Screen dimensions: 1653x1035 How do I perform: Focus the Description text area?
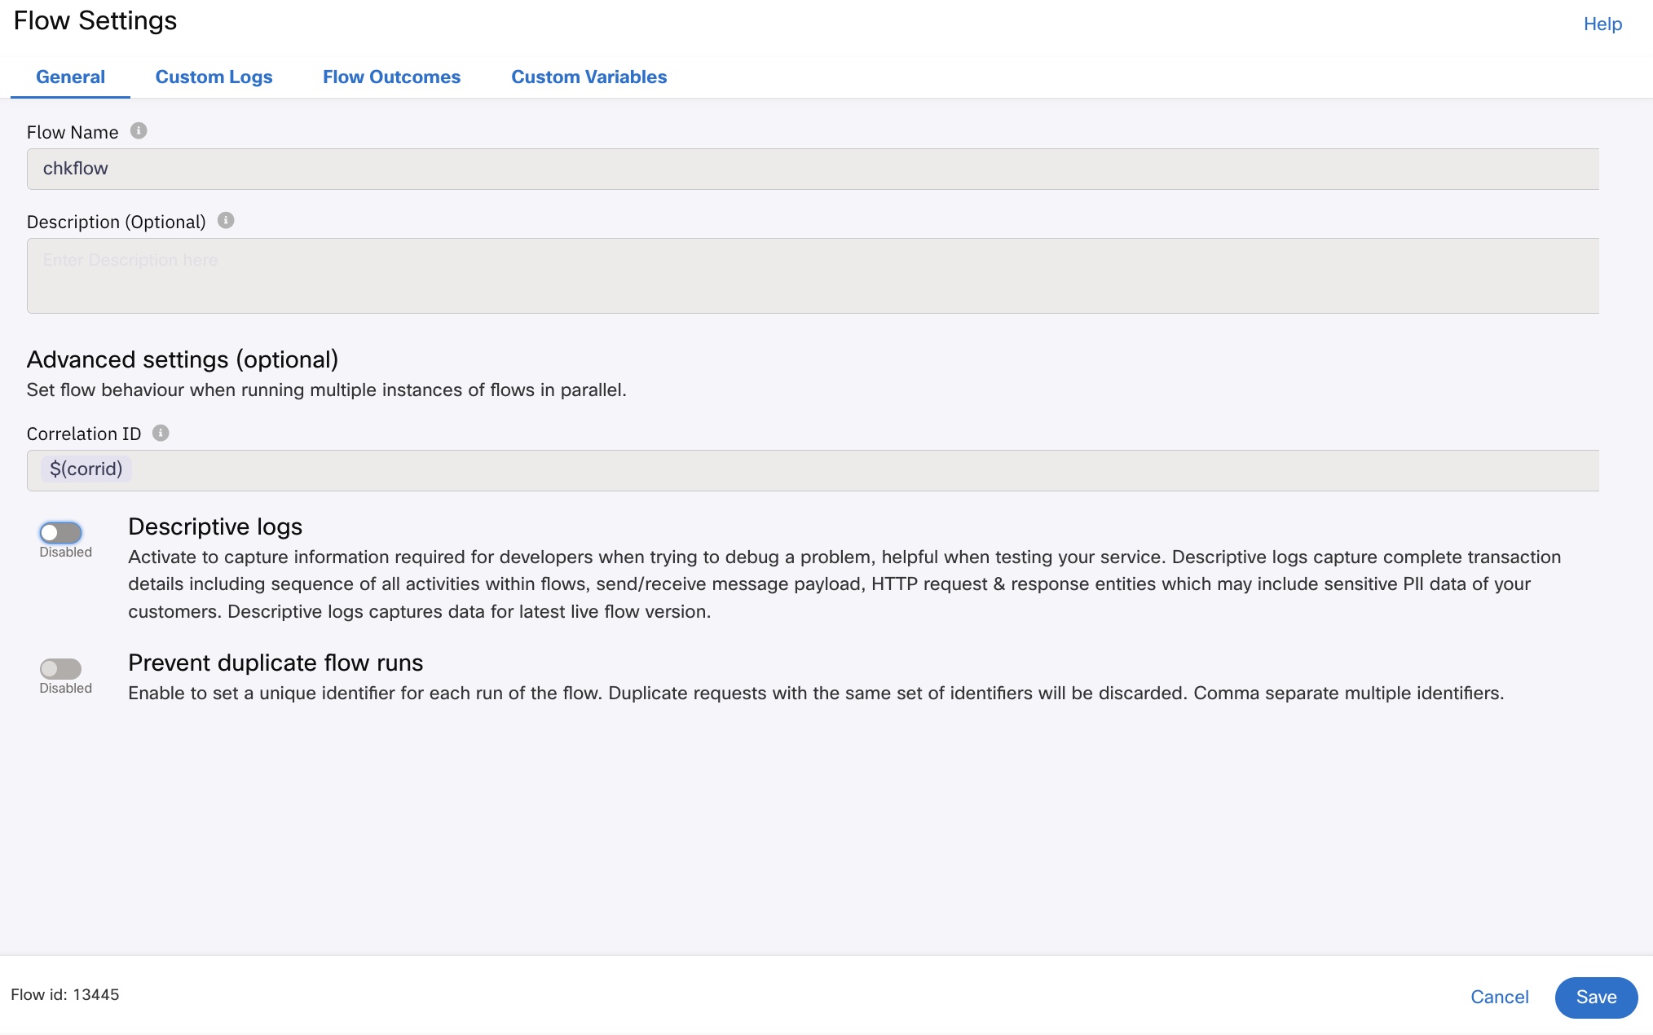[812, 275]
